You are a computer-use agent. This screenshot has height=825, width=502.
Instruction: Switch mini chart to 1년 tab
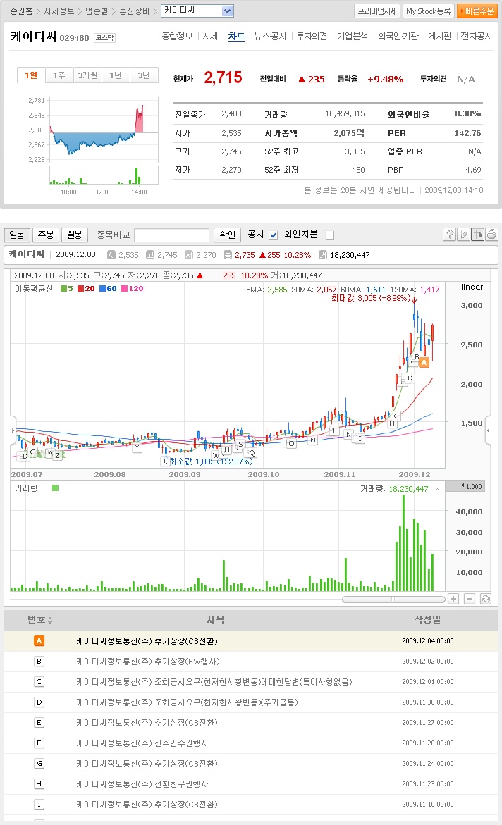[x=116, y=75]
